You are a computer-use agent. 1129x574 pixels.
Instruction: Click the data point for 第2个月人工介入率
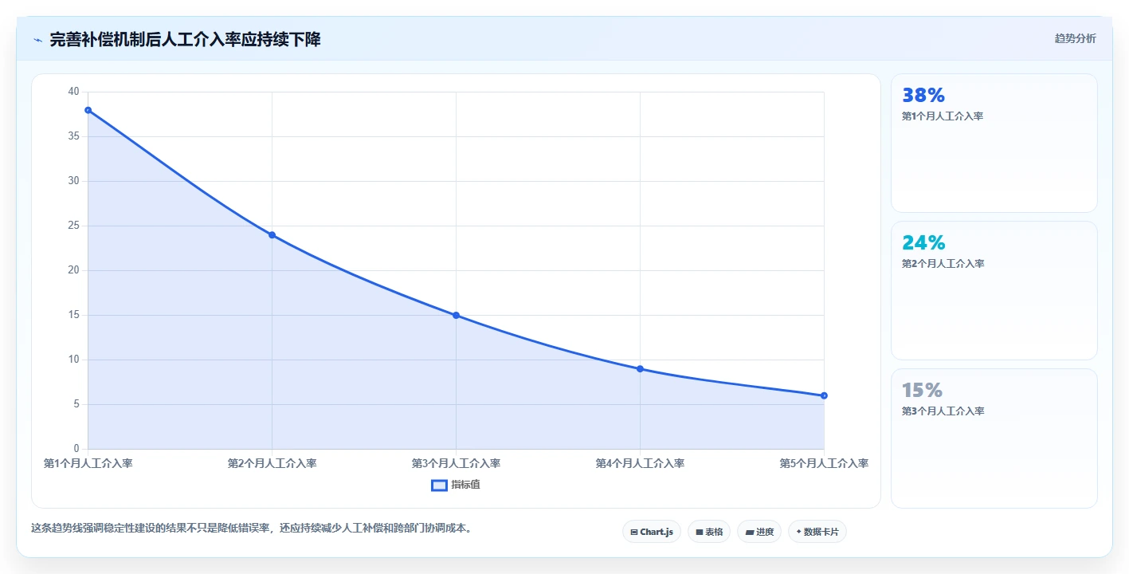(x=272, y=235)
